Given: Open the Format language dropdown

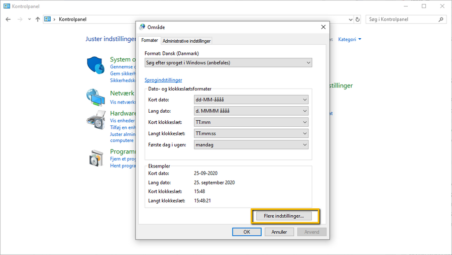Looking at the screenshot, I should coord(228,63).
